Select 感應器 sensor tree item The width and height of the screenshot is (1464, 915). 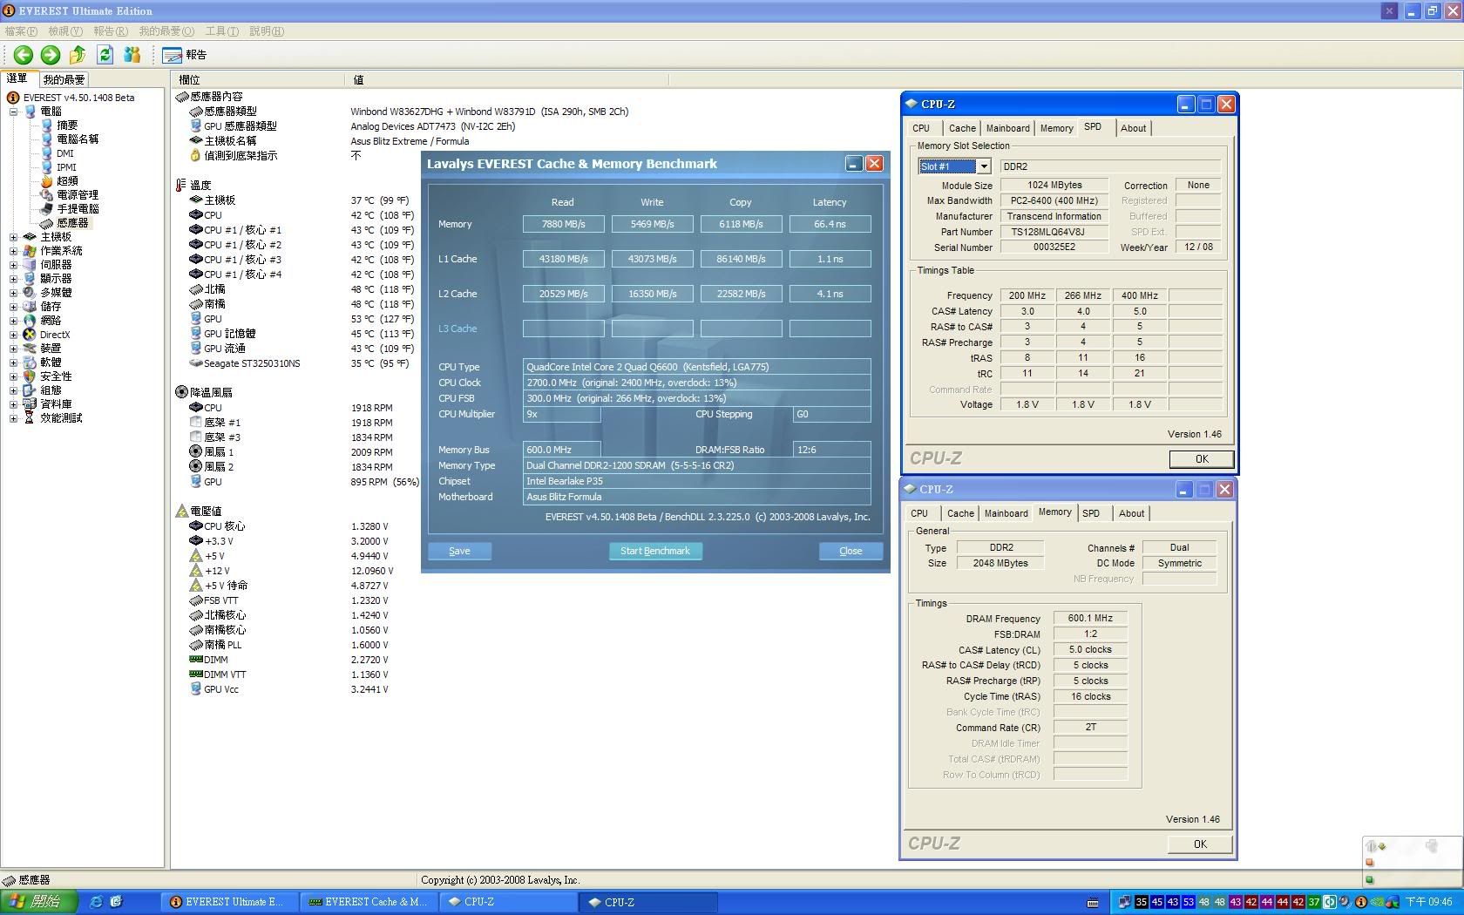(x=72, y=223)
